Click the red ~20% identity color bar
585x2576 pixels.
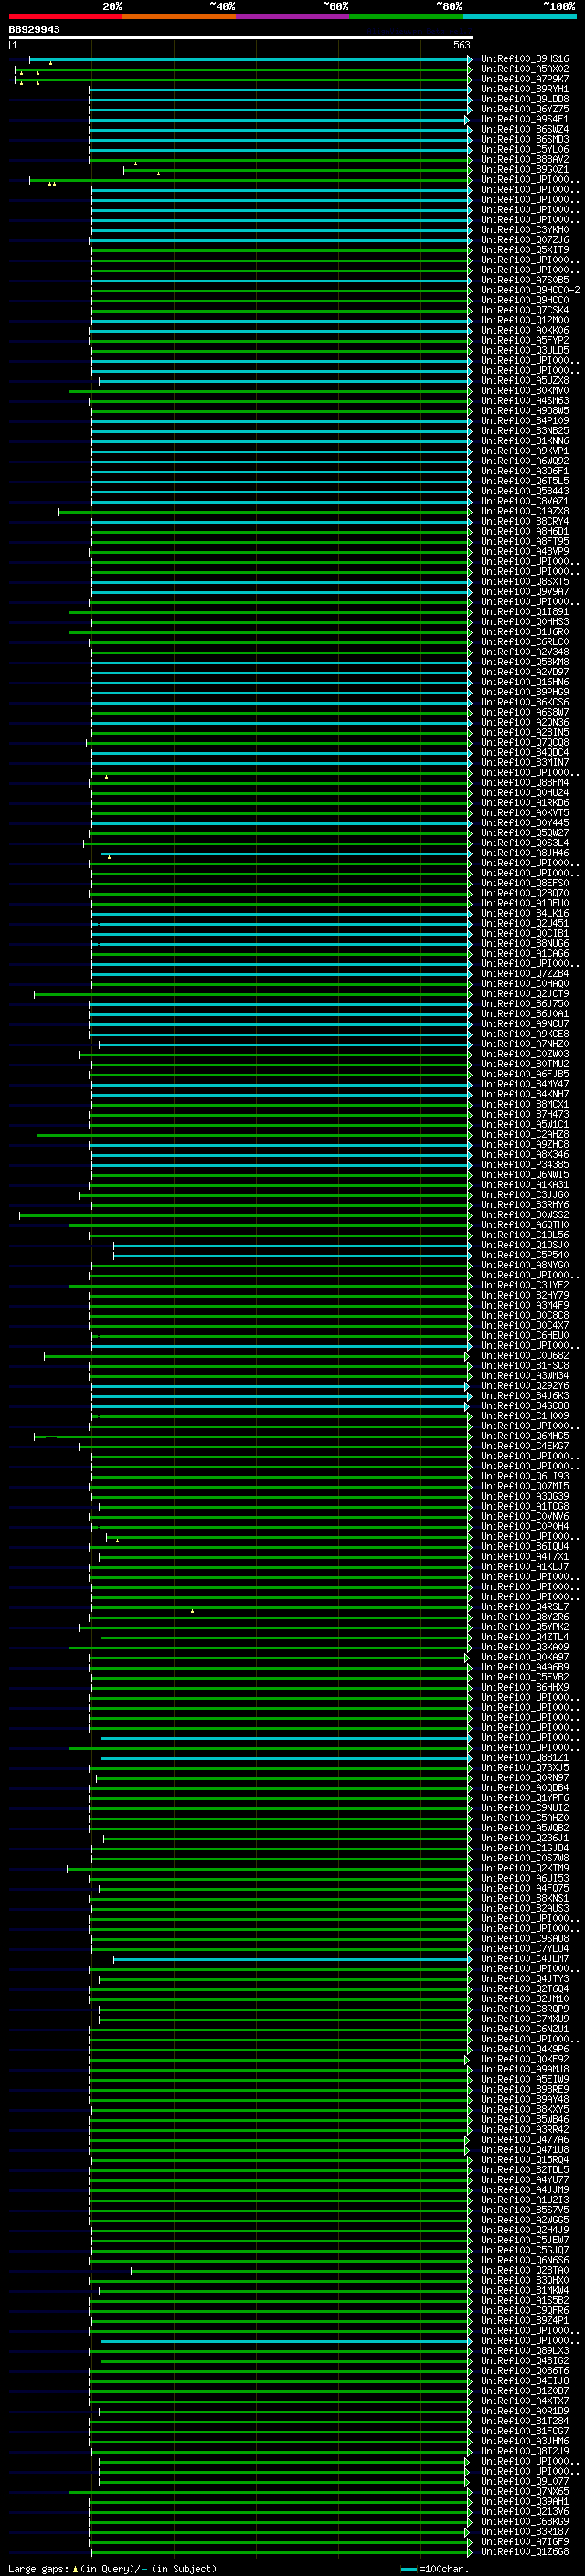[x=65, y=16]
